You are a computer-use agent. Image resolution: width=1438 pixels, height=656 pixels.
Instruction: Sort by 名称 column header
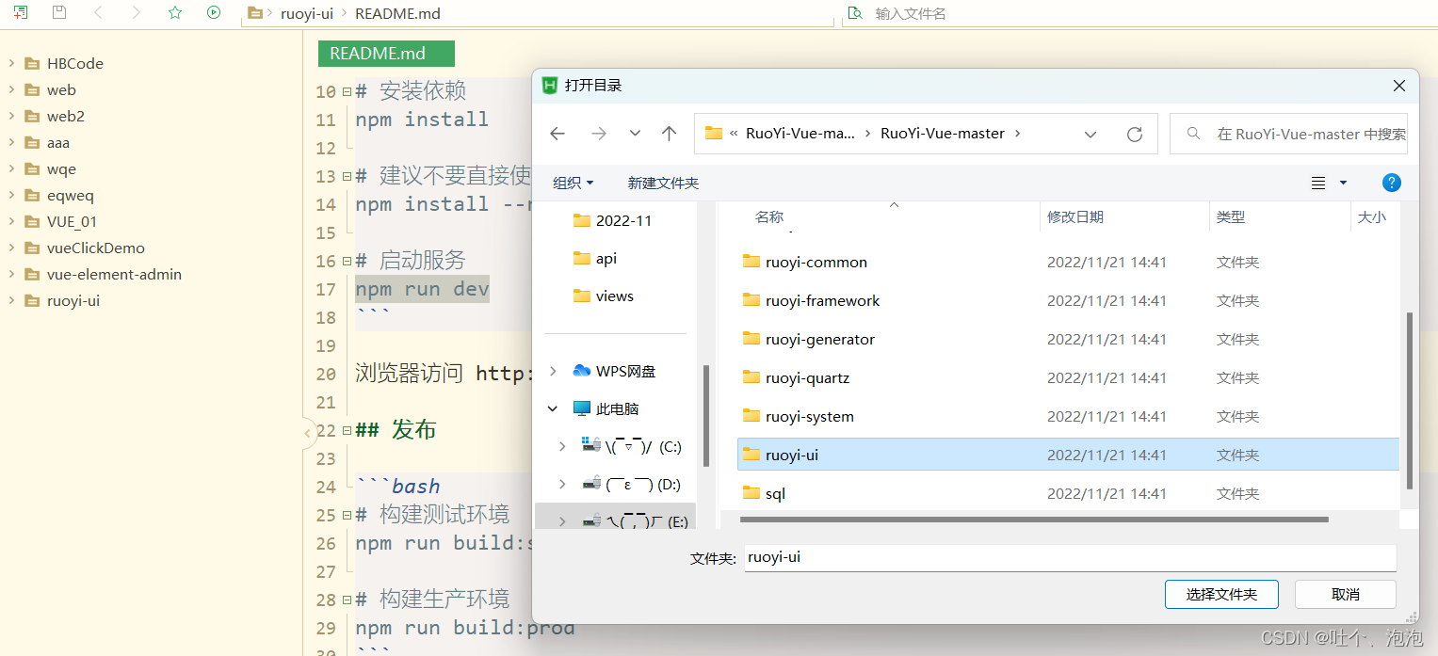pos(769,217)
